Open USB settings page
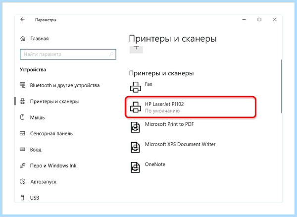The height and width of the screenshot is (217, 297). (x=35, y=198)
